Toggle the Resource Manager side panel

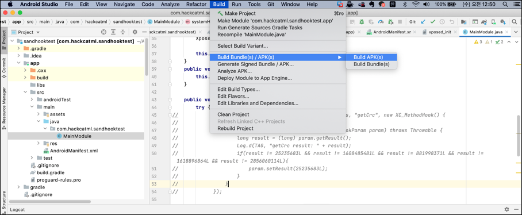click(x=3, y=109)
